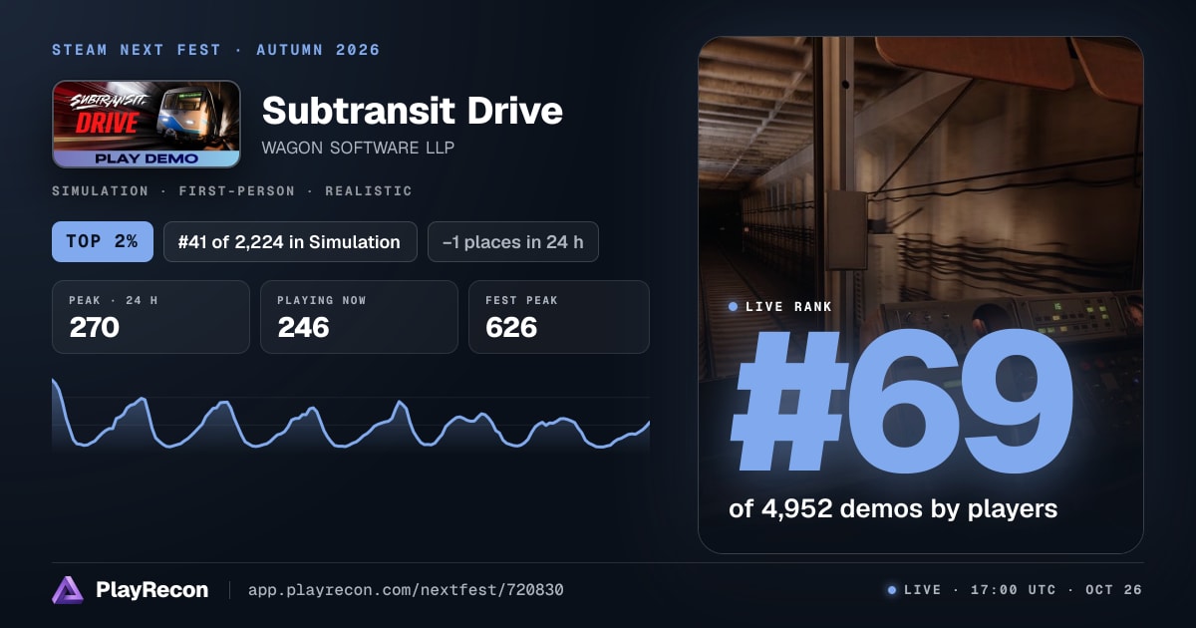Click the blue dot beside LIVE RANK

(734, 307)
